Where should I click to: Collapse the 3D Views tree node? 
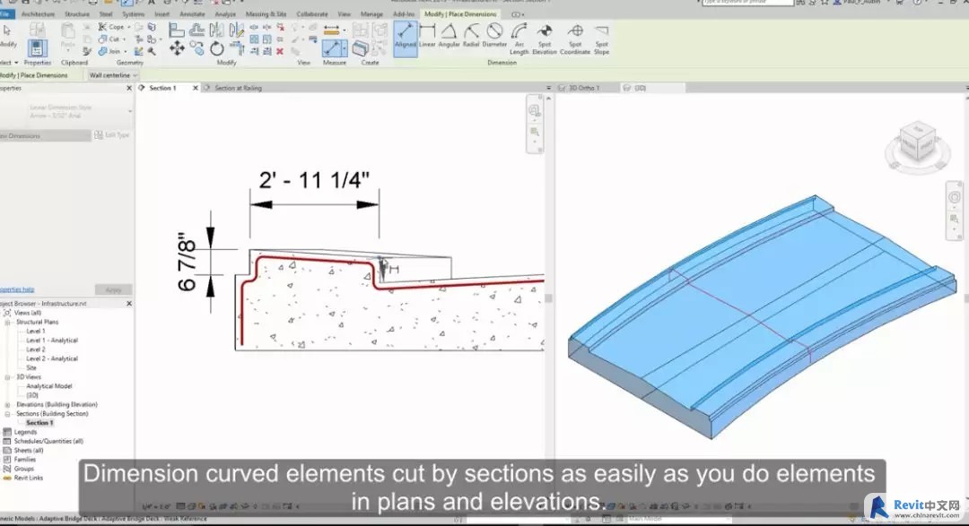(7, 377)
